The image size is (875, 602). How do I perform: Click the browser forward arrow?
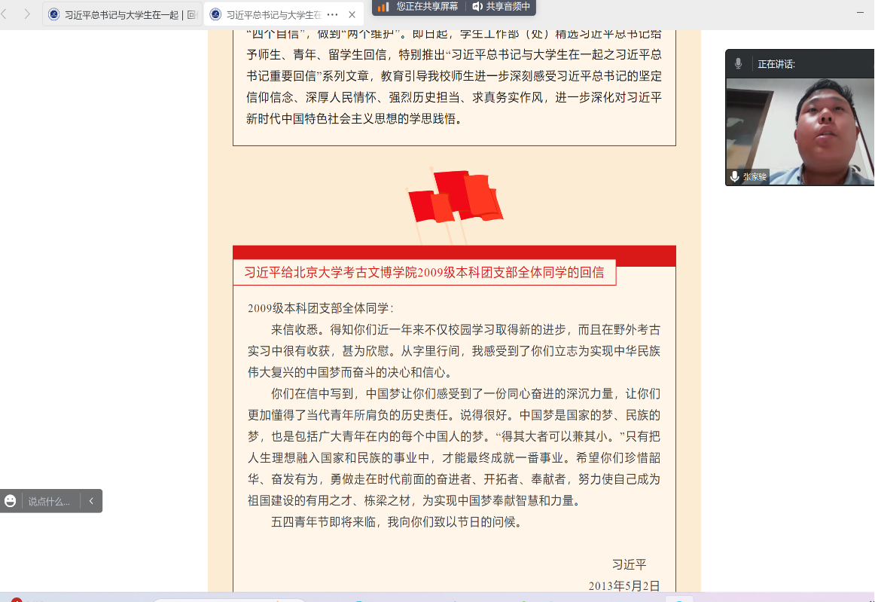[x=27, y=14]
